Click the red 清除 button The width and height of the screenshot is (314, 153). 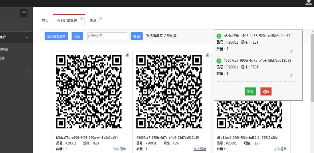pyautogui.click(x=266, y=92)
